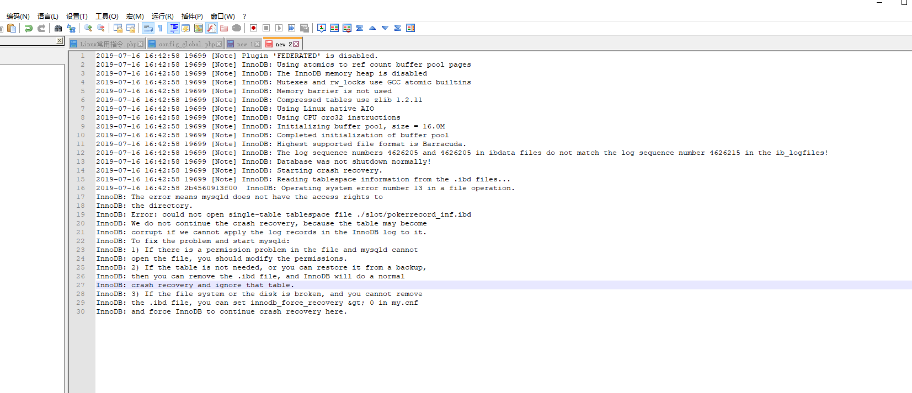Open the 窗口(W) menu
Image resolution: width=912 pixels, height=393 pixels.
click(x=222, y=17)
